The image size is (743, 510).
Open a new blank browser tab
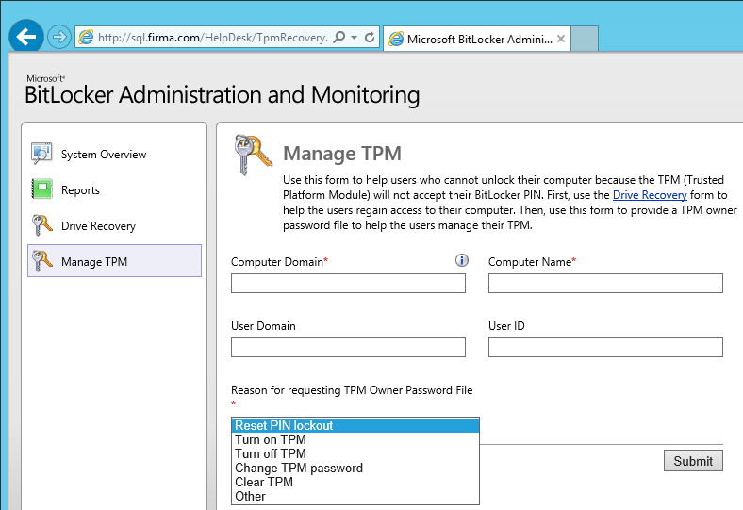[585, 39]
